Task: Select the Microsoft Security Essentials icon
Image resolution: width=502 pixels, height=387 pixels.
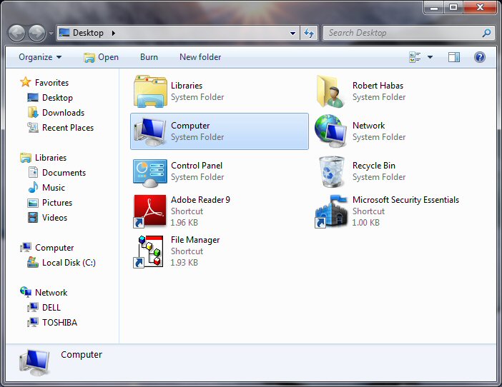Action: tap(331, 211)
